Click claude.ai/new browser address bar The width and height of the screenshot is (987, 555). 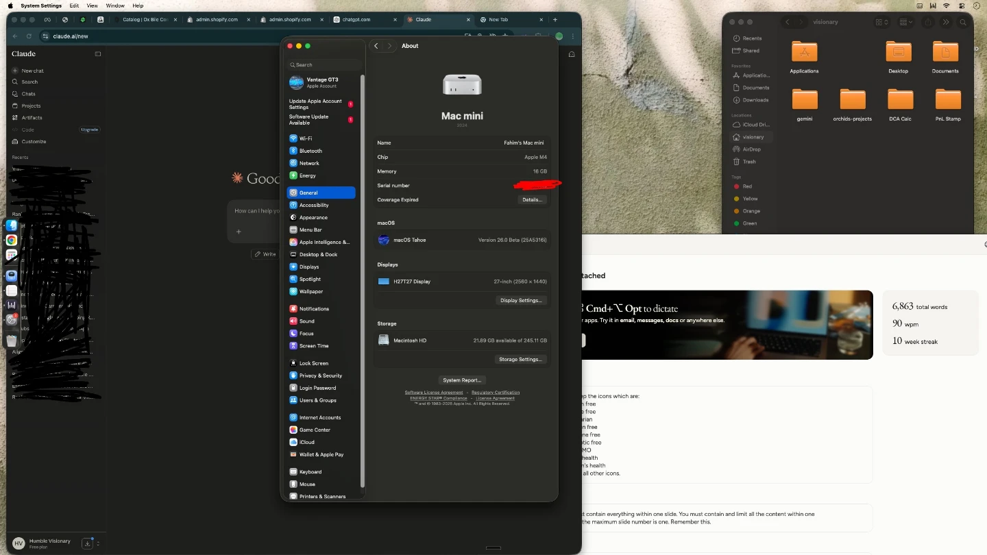[250, 36]
